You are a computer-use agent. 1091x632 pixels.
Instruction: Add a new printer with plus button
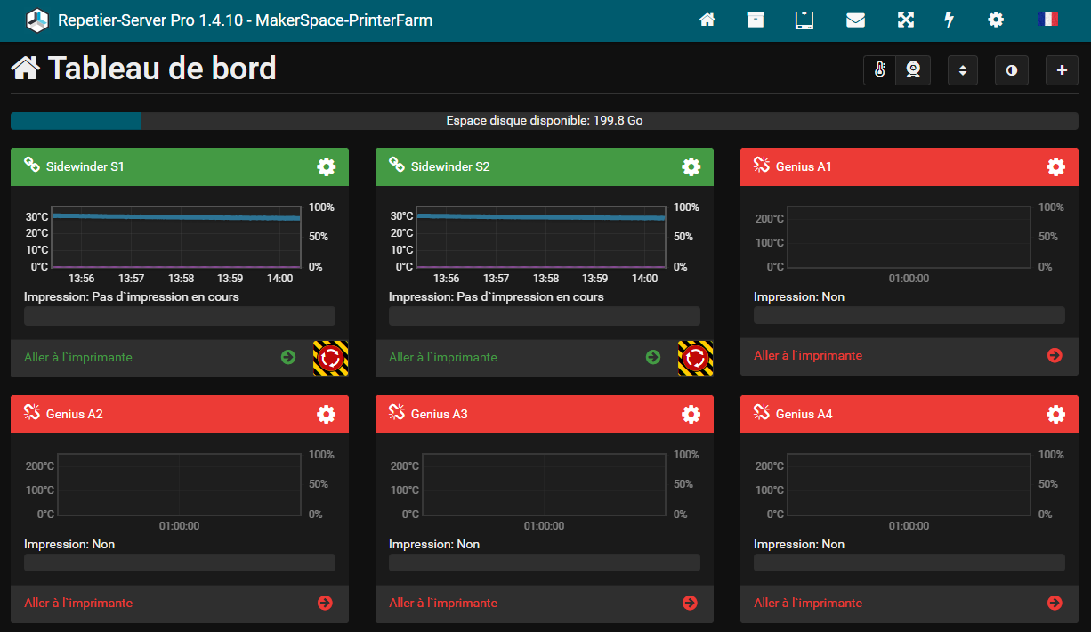[1062, 70]
